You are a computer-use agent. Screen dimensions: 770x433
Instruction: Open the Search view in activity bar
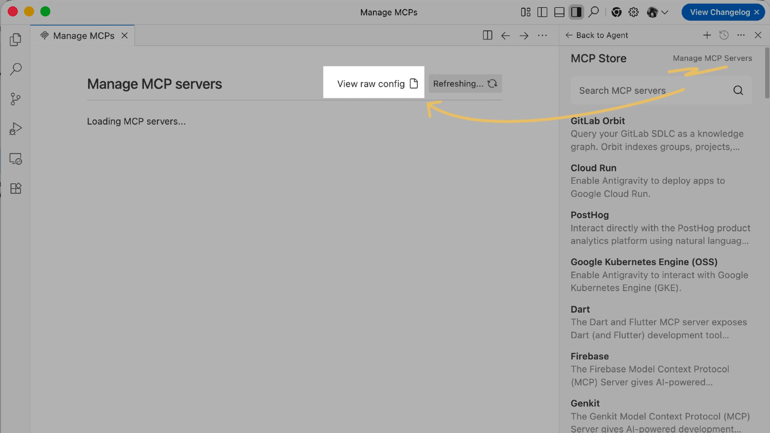(x=15, y=69)
